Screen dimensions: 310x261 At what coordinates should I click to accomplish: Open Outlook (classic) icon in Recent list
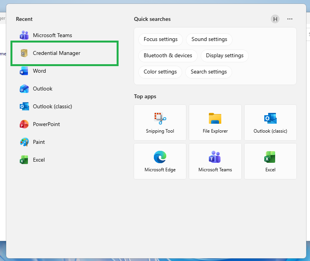click(x=24, y=106)
